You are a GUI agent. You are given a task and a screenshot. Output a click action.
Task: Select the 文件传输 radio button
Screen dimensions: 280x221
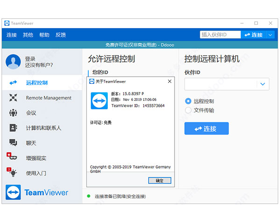[188, 110]
